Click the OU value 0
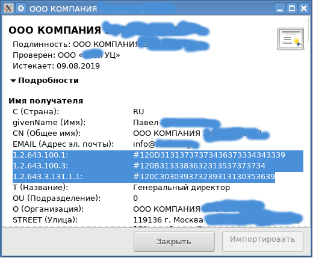Viewport: 313px width, 258px height. (135, 198)
